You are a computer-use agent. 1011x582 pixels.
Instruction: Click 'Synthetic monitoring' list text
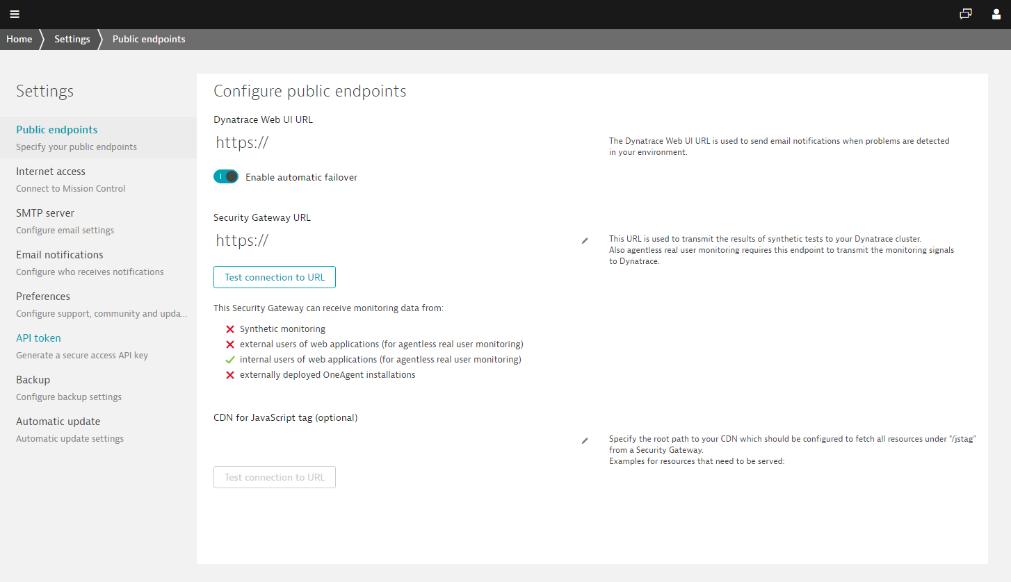click(282, 329)
